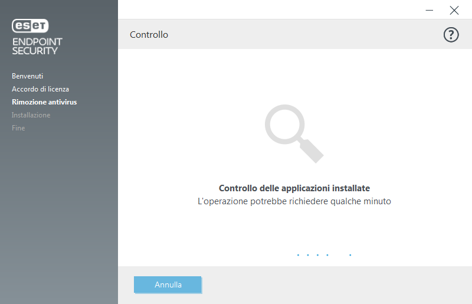Select Installazione step in sidebar
The width and height of the screenshot is (472, 304).
[31, 115]
